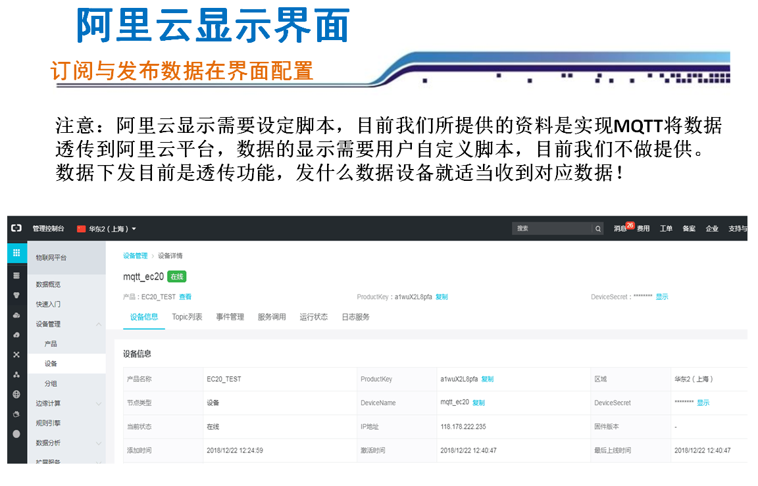This screenshot has width=758, height=486.
Task: Click the shield-shaped icon in dark sidebar
Action: [16, 295]
